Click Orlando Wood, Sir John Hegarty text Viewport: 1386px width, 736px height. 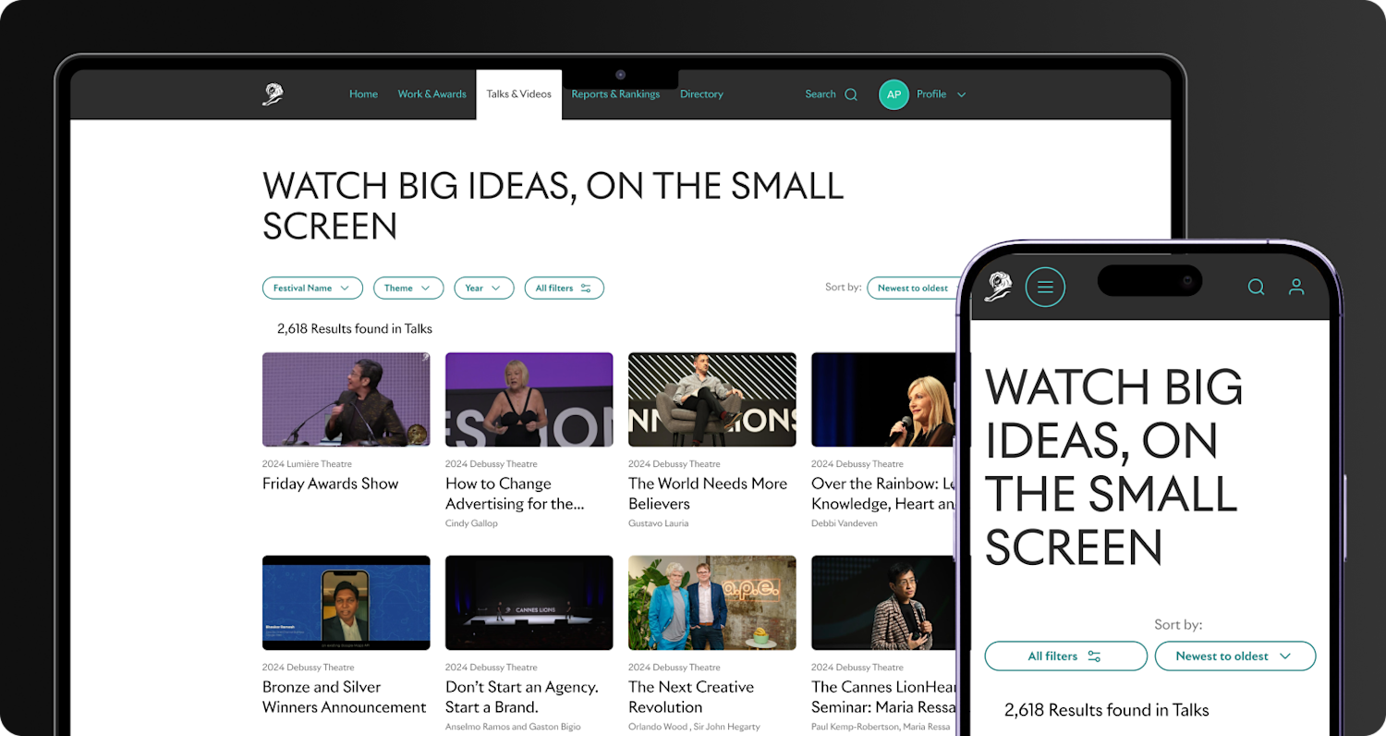(x=694, y=727)
